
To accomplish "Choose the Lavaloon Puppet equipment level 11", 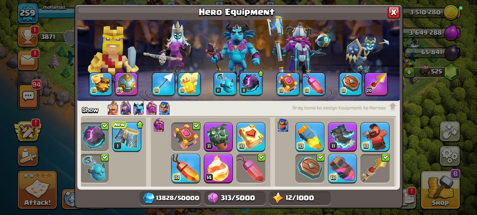I will (x=218, y=137).
